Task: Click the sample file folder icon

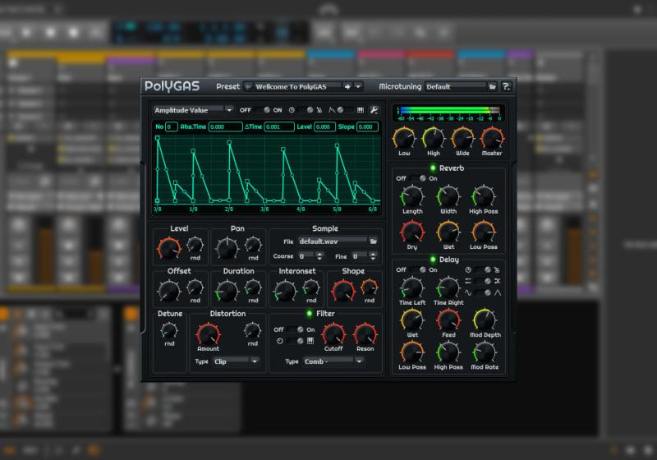Action: coord(373,241)
